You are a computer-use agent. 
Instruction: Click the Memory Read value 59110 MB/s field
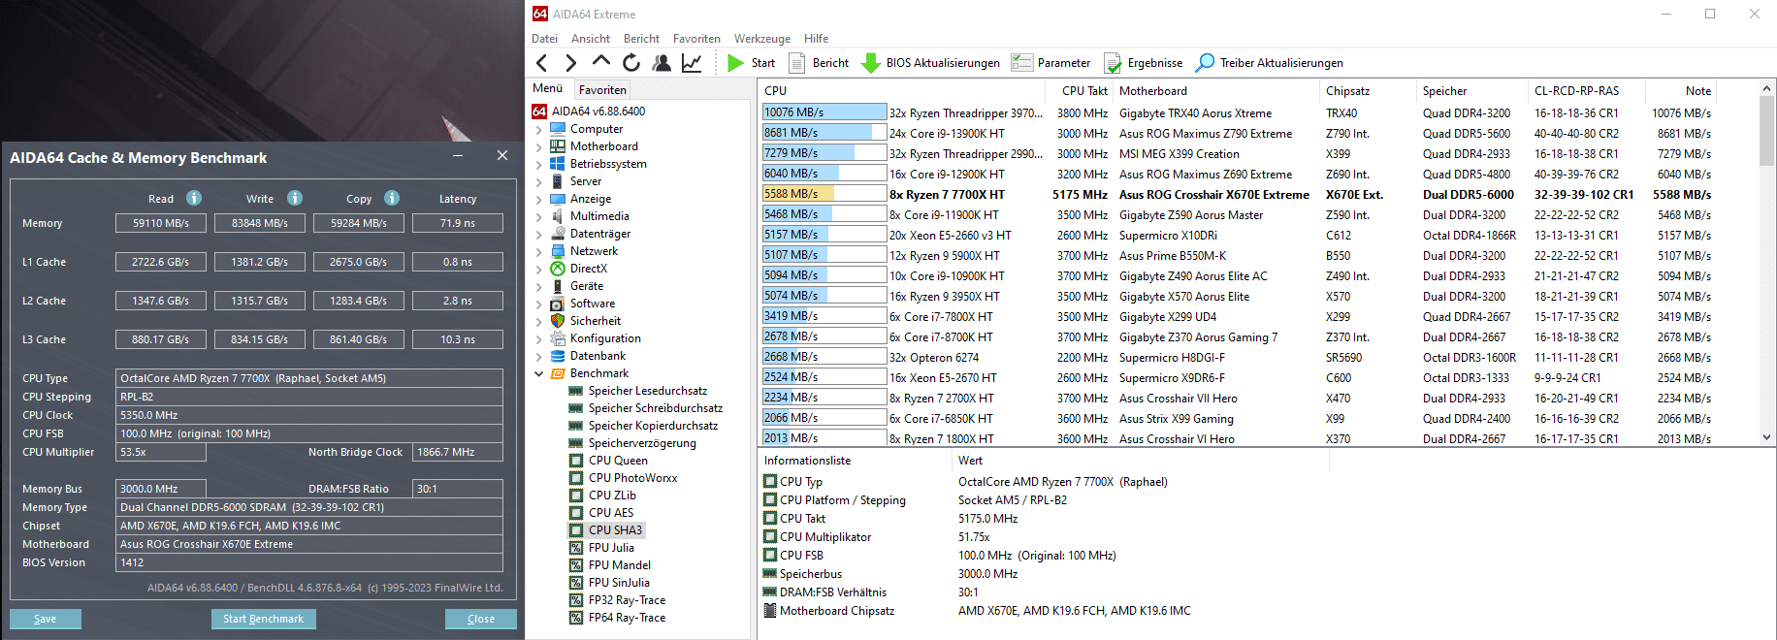pos(161,223)
